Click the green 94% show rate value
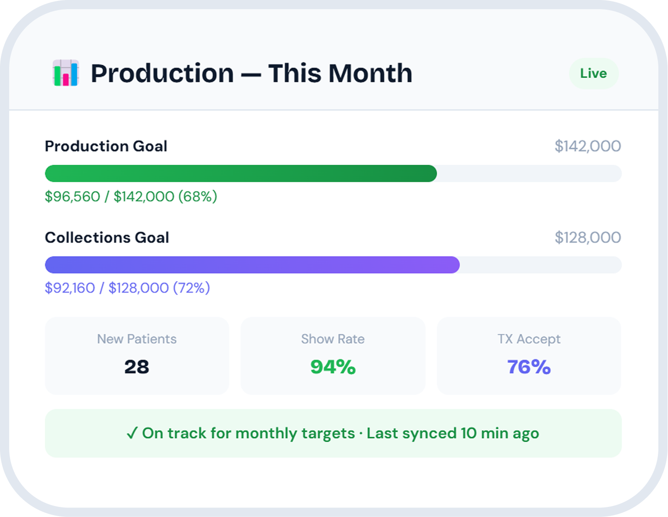668x517 pixels. (x=333, y=367)
